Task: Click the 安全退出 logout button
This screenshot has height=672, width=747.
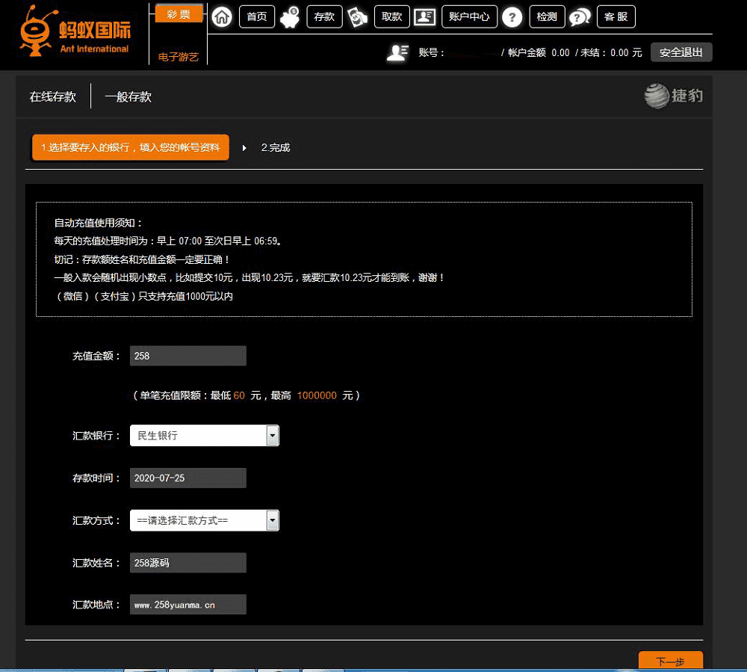Action: [681, 52]
